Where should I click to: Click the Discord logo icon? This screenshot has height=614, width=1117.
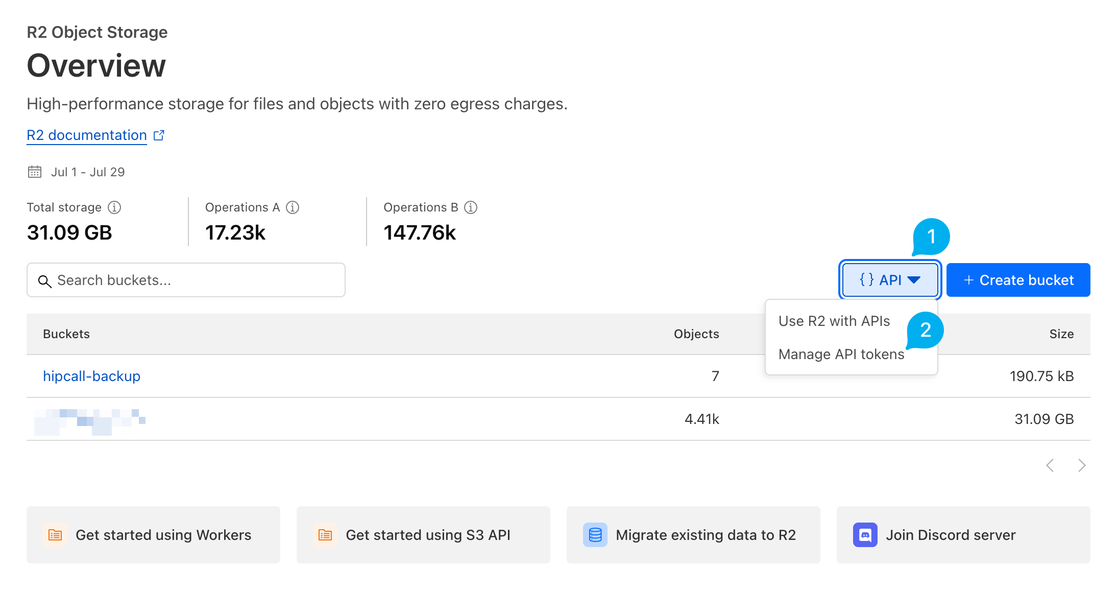(865, 535)
